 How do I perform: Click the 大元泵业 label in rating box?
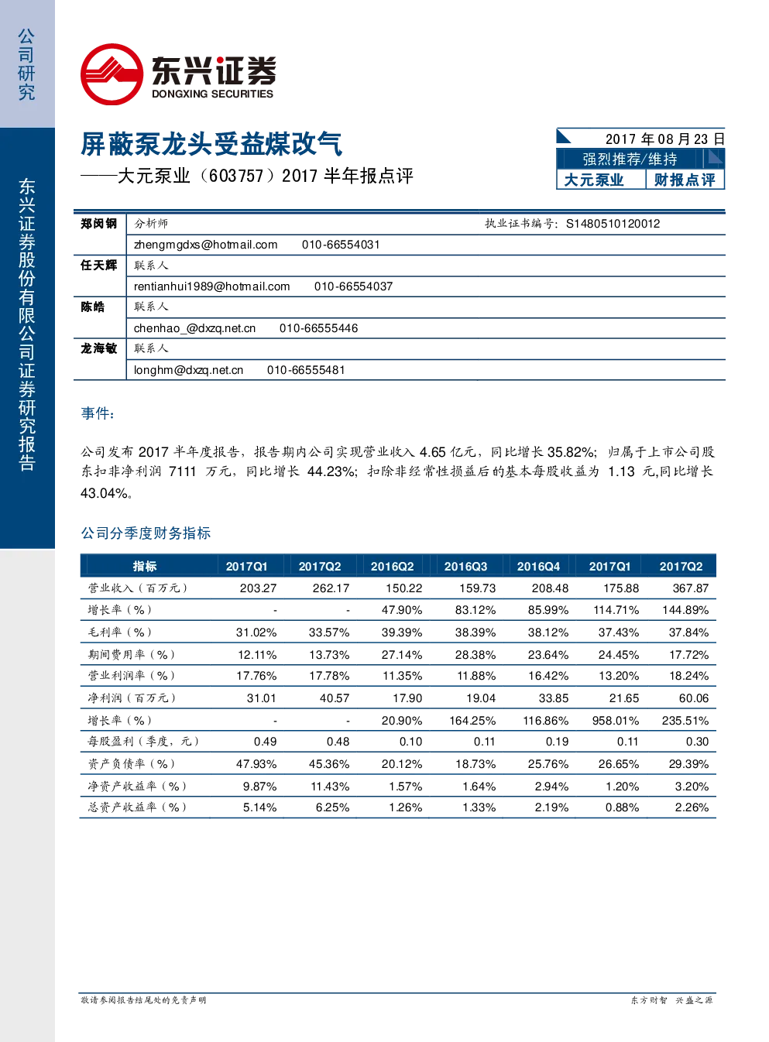594,180
